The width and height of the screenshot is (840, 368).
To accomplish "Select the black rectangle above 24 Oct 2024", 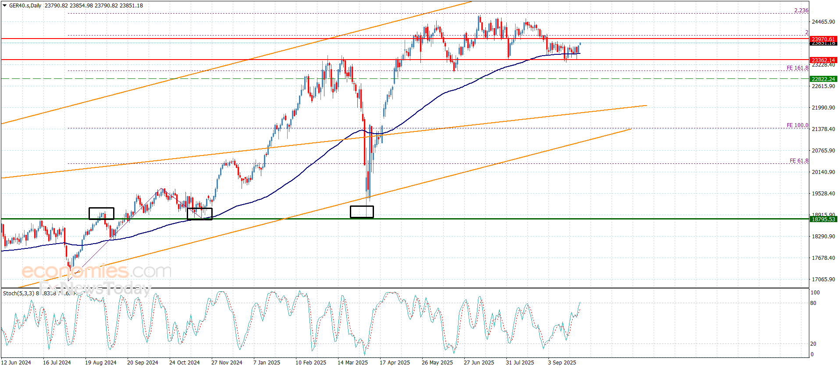I will coord(199,214).
